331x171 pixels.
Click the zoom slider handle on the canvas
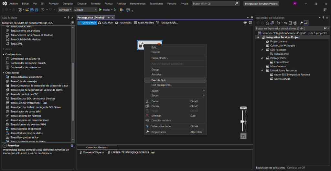(242, 121)
